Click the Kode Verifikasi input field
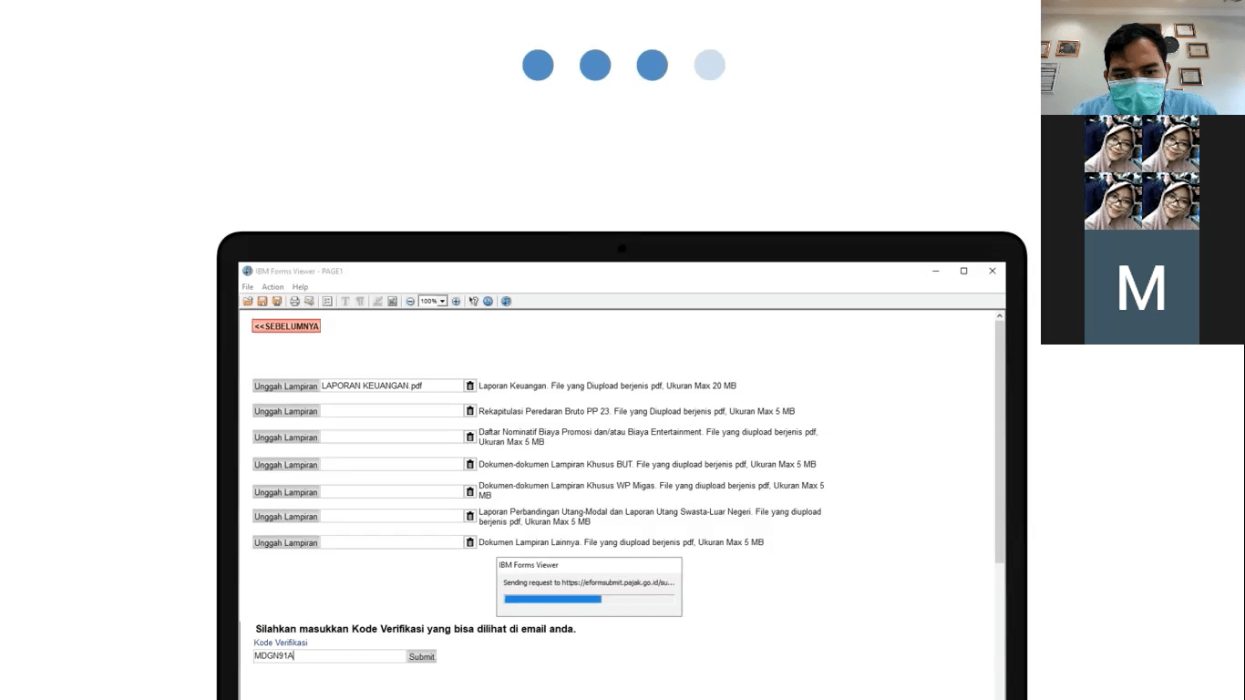Image resolution: width=1245 pixels, height=700 pixels. tap(329, 656)
